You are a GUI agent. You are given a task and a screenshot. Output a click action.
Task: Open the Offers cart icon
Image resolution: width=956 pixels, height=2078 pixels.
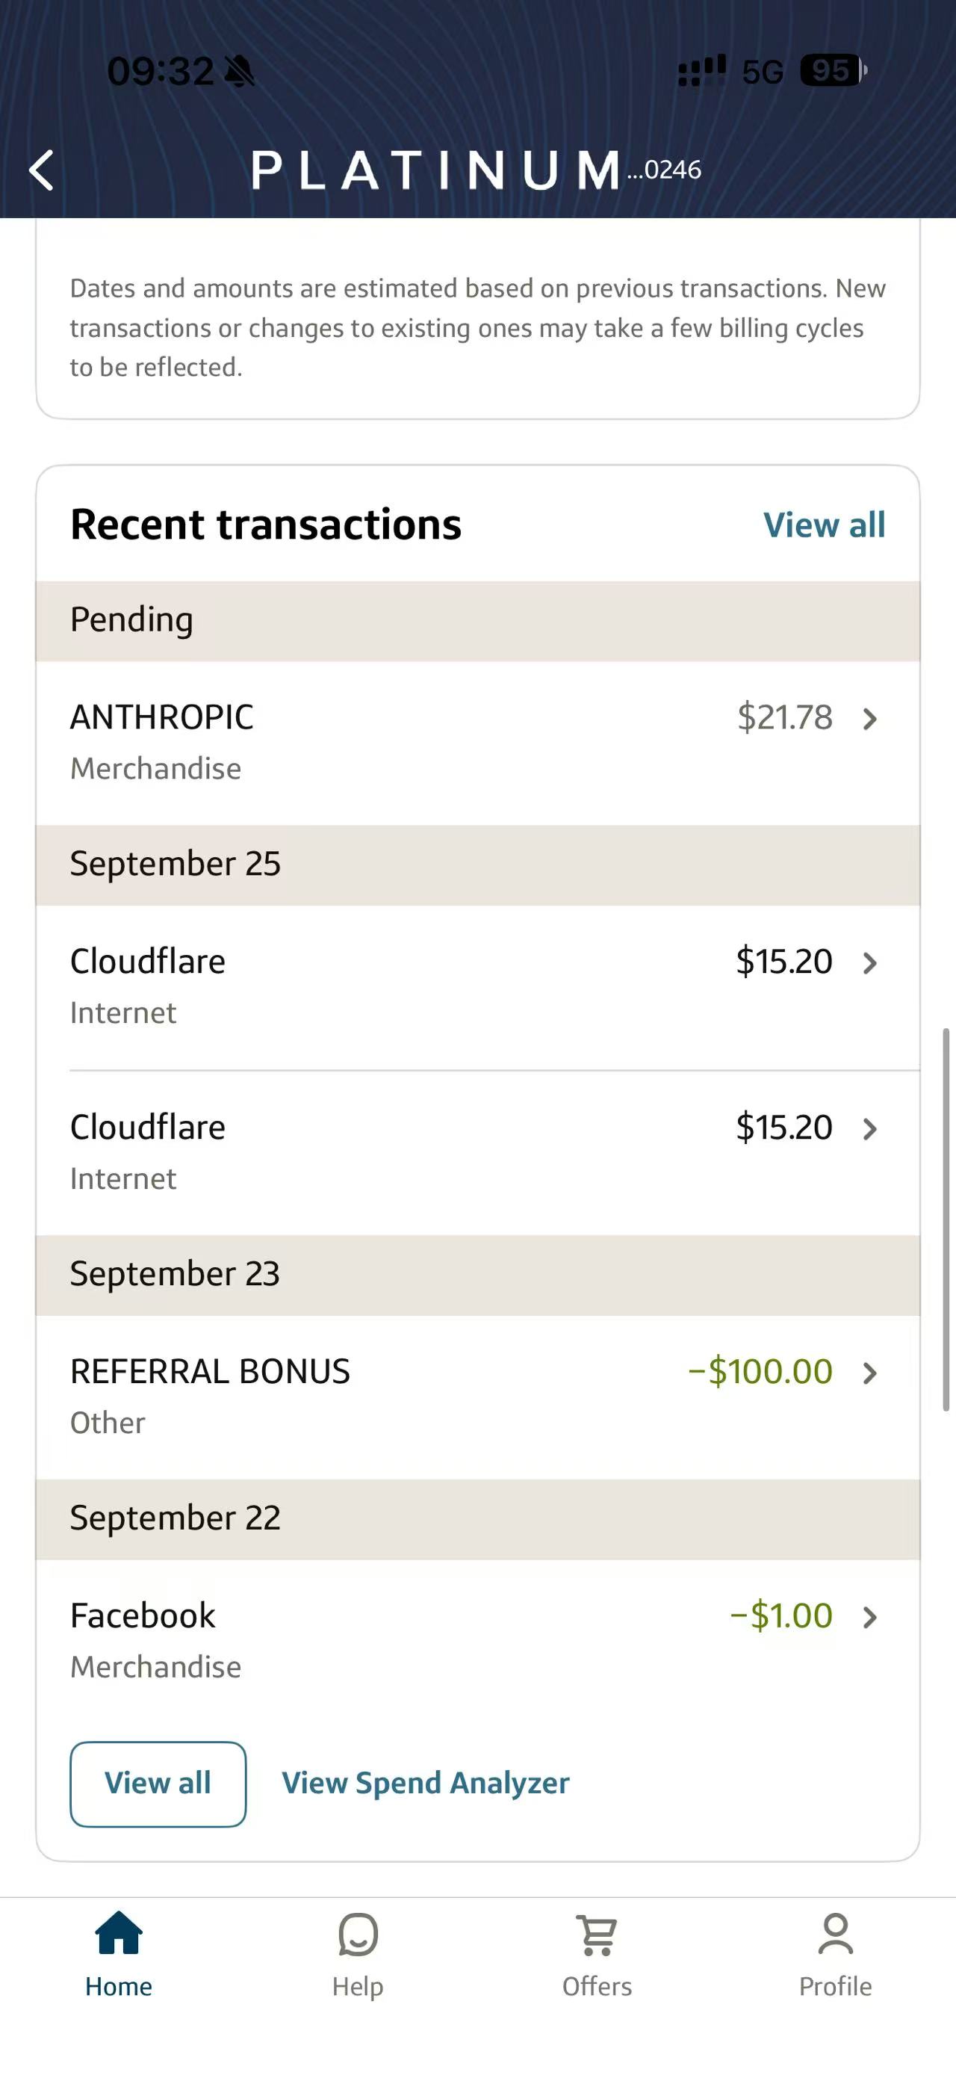(597, 1935)
